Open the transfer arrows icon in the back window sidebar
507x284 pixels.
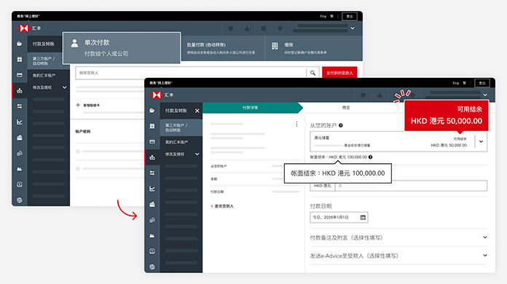[20, 106]
